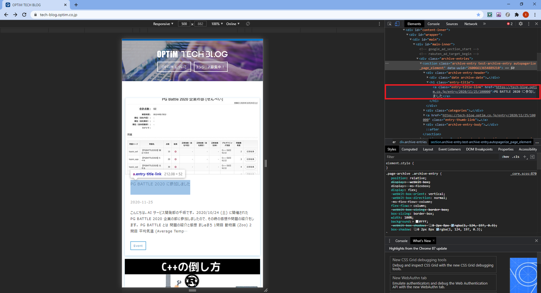This screenshot has width=541, height=293.
Task: Toggle the device toolbar mode
Action: 397,24
